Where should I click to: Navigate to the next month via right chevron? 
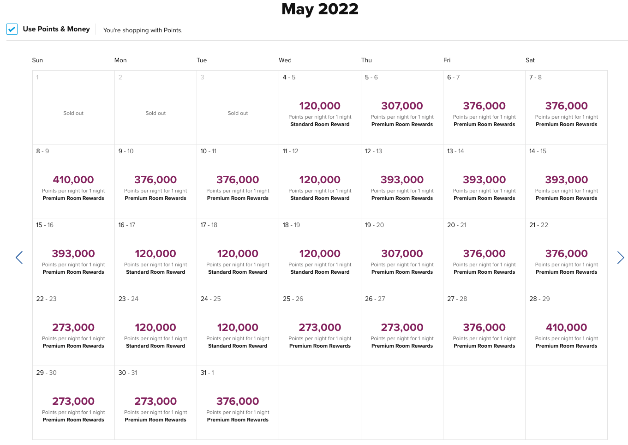[x=621, y=258]
